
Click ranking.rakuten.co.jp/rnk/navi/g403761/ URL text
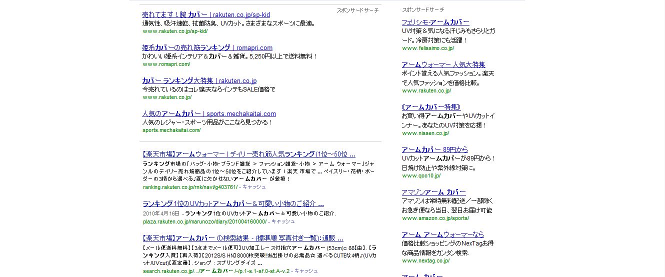(x=190, y=187)
